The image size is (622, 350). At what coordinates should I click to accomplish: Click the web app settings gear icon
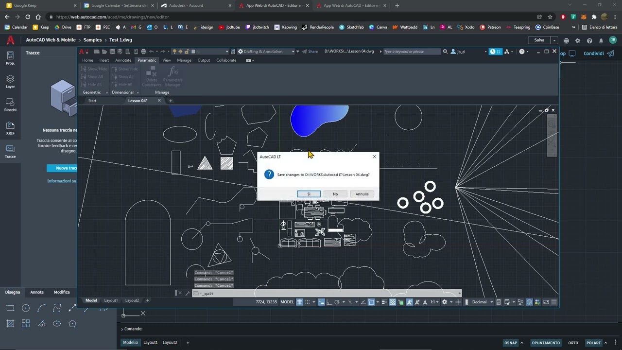coord(578,40)
